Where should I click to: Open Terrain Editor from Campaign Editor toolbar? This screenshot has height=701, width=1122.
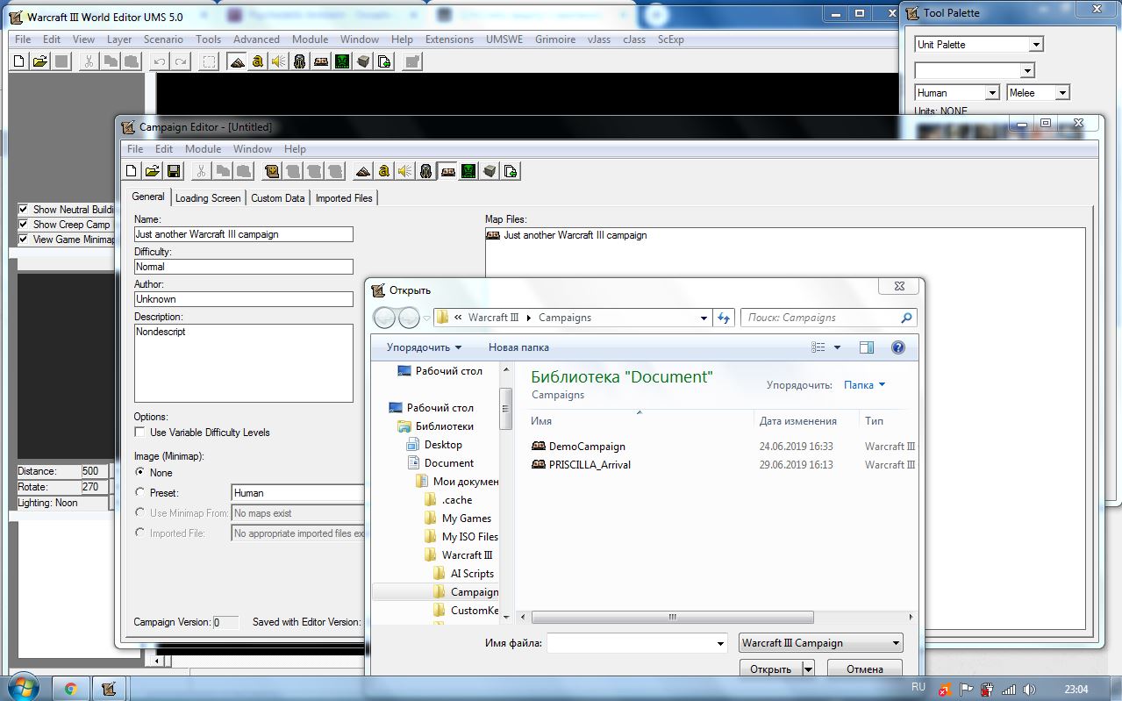tap(362, 171)
